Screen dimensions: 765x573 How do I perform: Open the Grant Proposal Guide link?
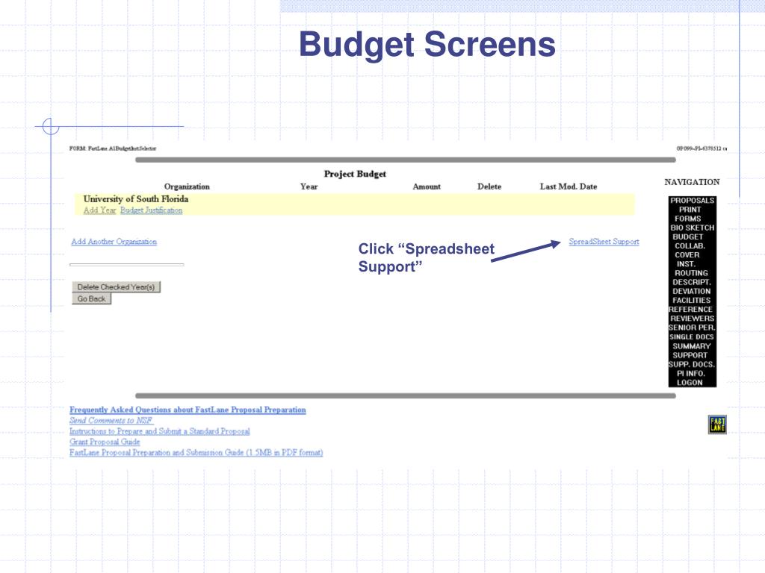105,442
